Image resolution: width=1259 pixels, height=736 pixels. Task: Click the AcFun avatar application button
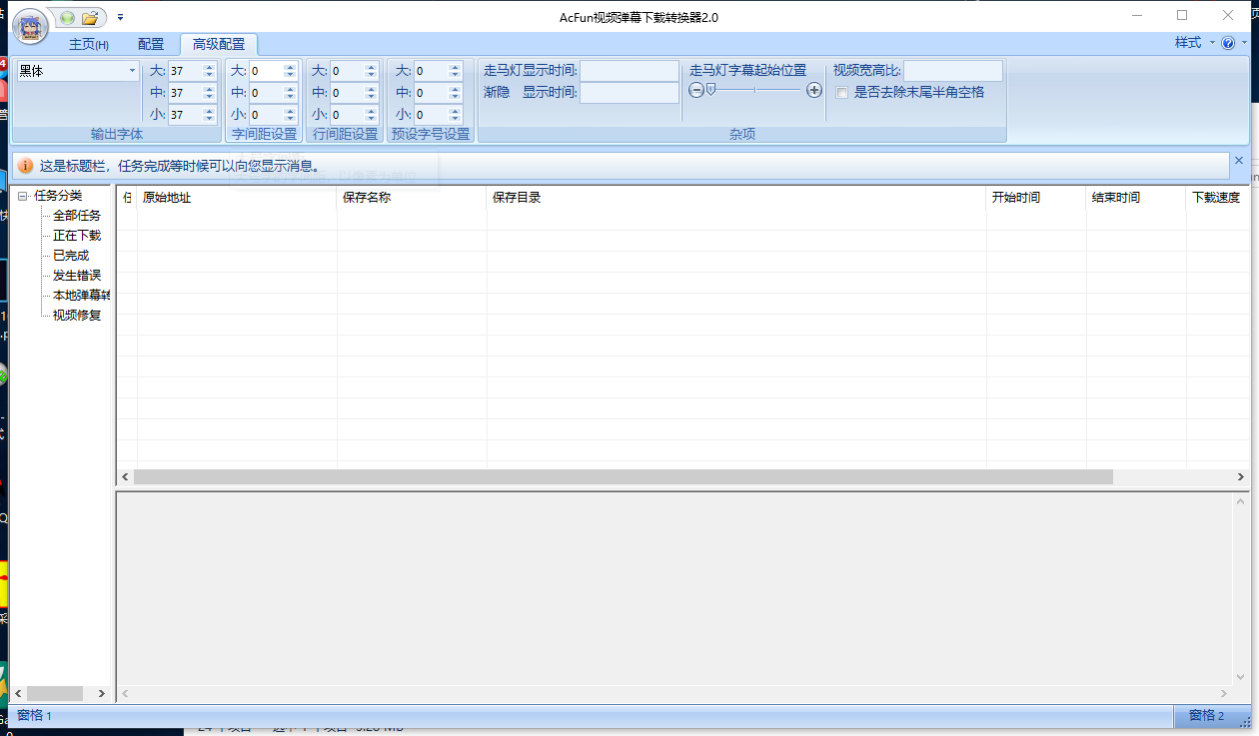click(x=30, y=26)
